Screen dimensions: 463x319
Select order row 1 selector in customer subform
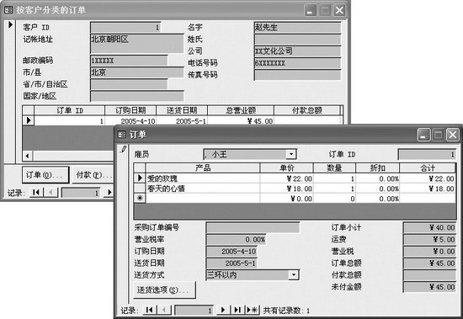click(x=29, y=120)
